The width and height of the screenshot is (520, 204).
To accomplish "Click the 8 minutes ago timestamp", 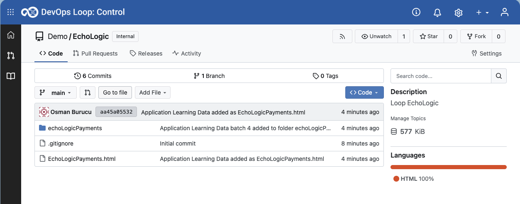I will [x=360, y=143].
